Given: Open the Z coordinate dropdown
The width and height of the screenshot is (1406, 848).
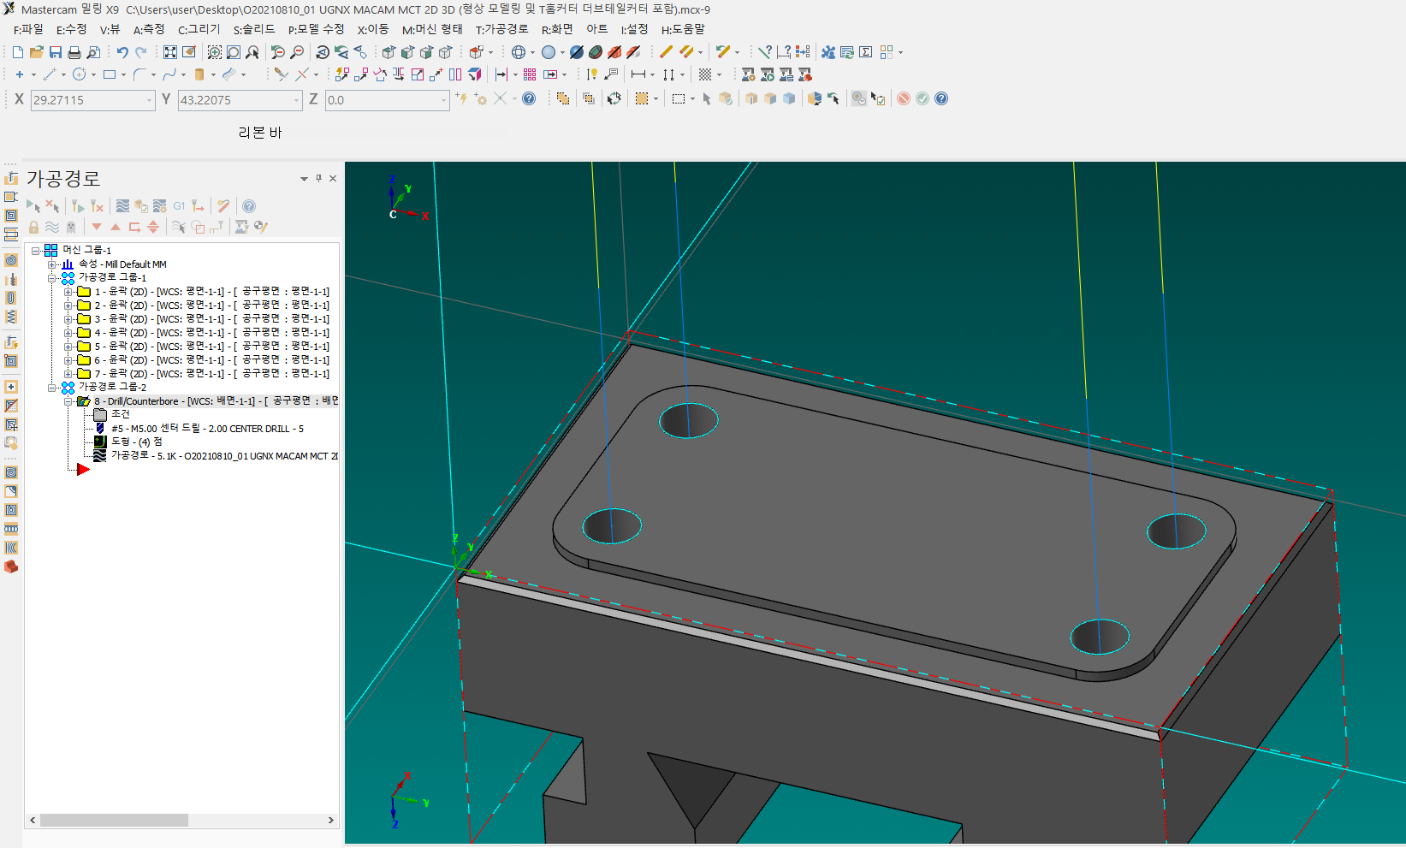Looking at the screenshot, I should (x=443, y=100).
